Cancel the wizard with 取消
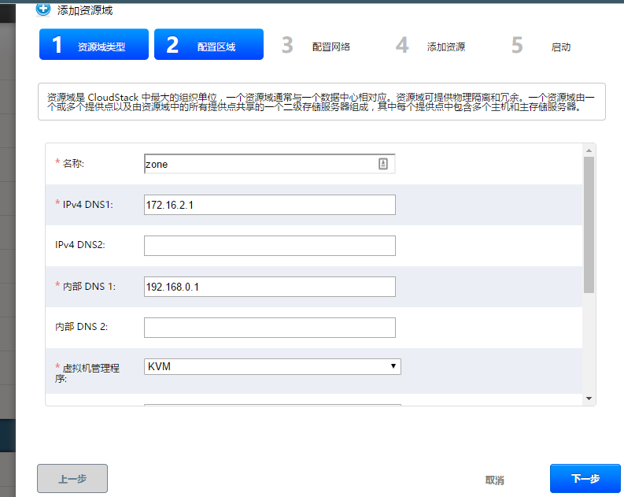Image resolution: width=624 pixels, height=497 pixels. pyautogui.click(x=494, y=480)
